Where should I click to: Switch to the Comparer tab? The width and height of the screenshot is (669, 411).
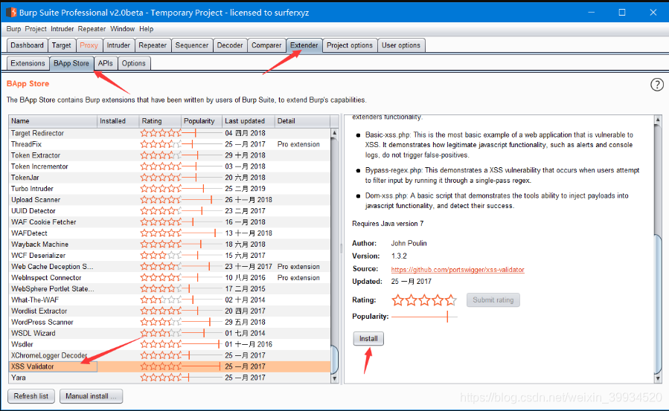pos(266,45)
